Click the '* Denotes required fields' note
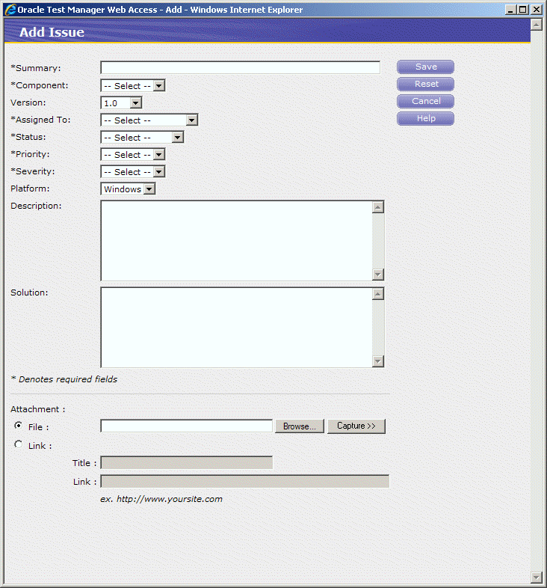 [64, 379]
